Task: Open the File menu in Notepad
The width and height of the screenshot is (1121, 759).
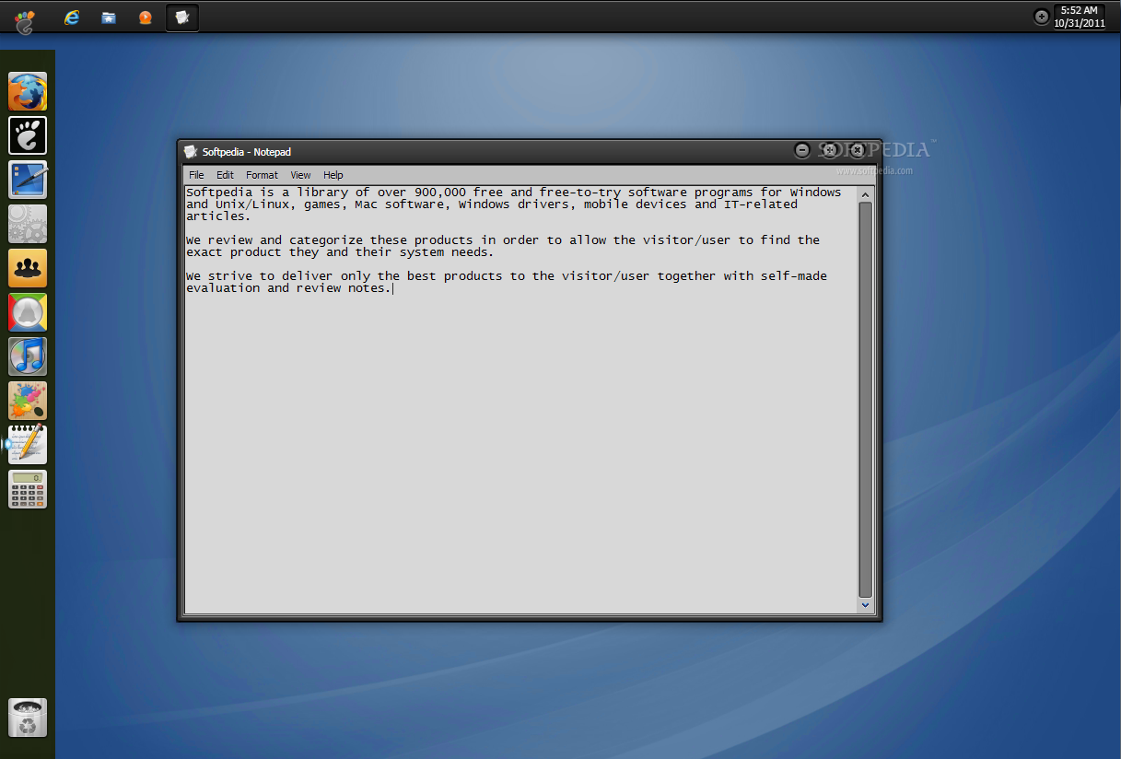Action: [196, 175]
